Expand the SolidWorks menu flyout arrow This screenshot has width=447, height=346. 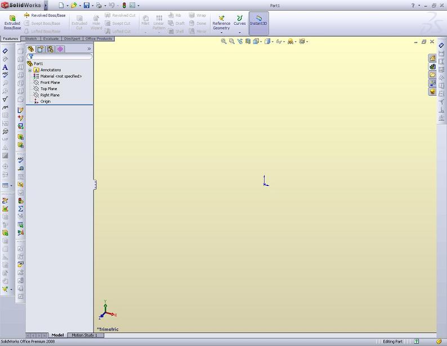point(46,5)
